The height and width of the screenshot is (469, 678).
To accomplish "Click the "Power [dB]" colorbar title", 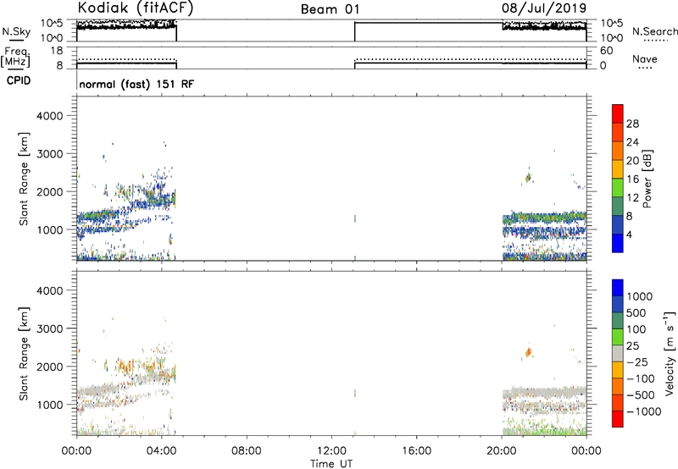I will [647, 179].
